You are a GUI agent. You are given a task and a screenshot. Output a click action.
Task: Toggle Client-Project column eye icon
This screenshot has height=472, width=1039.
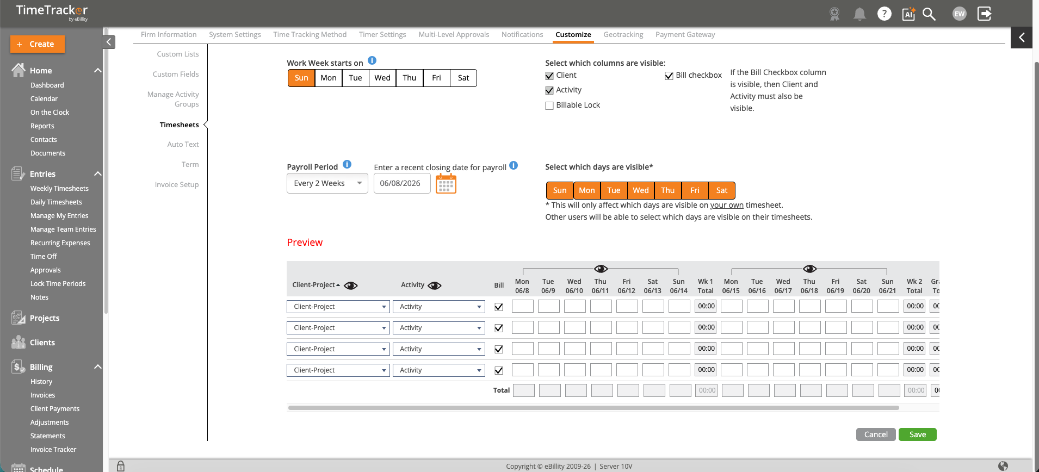(x=351, y=285)
